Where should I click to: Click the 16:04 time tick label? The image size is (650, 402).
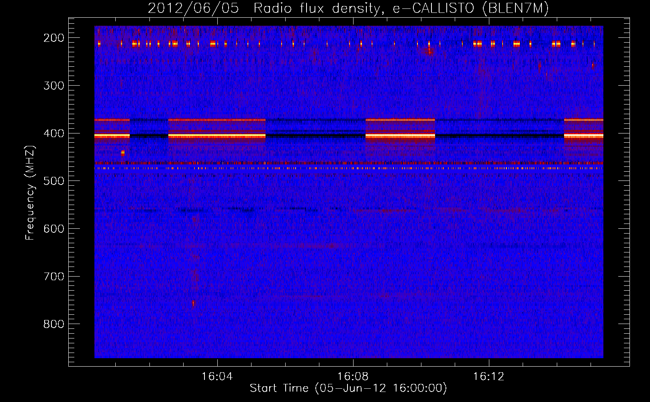pos(217,376)
